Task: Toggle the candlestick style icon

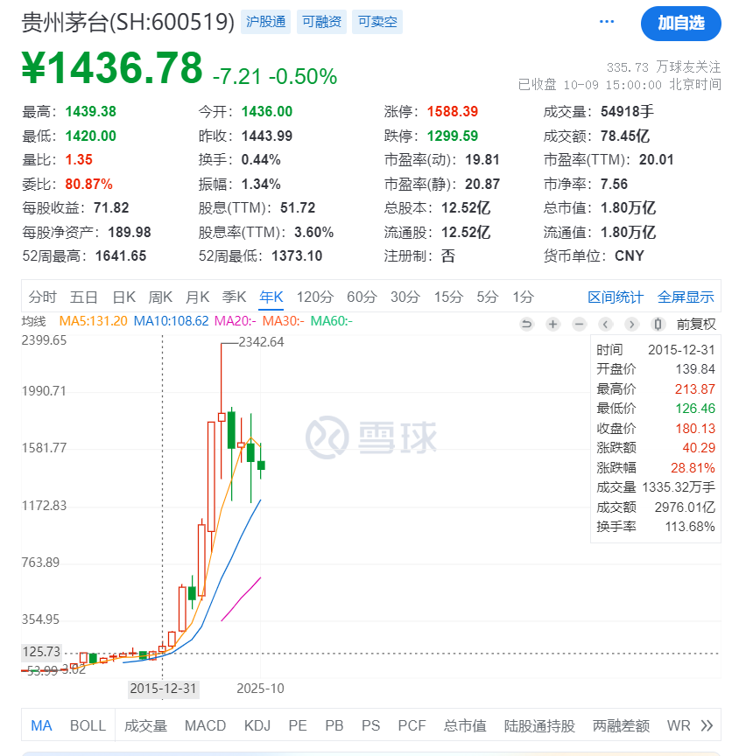Action: pyautogui.click(x=658, y=324)
